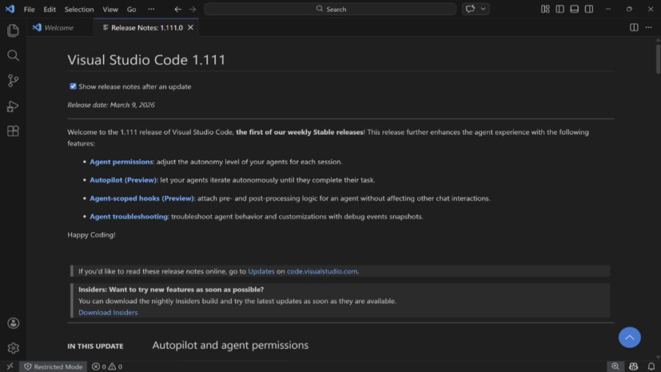661x372 pixels.
Task: Open the Copilot chat icon in title bar
Action: tap(471, 9)
